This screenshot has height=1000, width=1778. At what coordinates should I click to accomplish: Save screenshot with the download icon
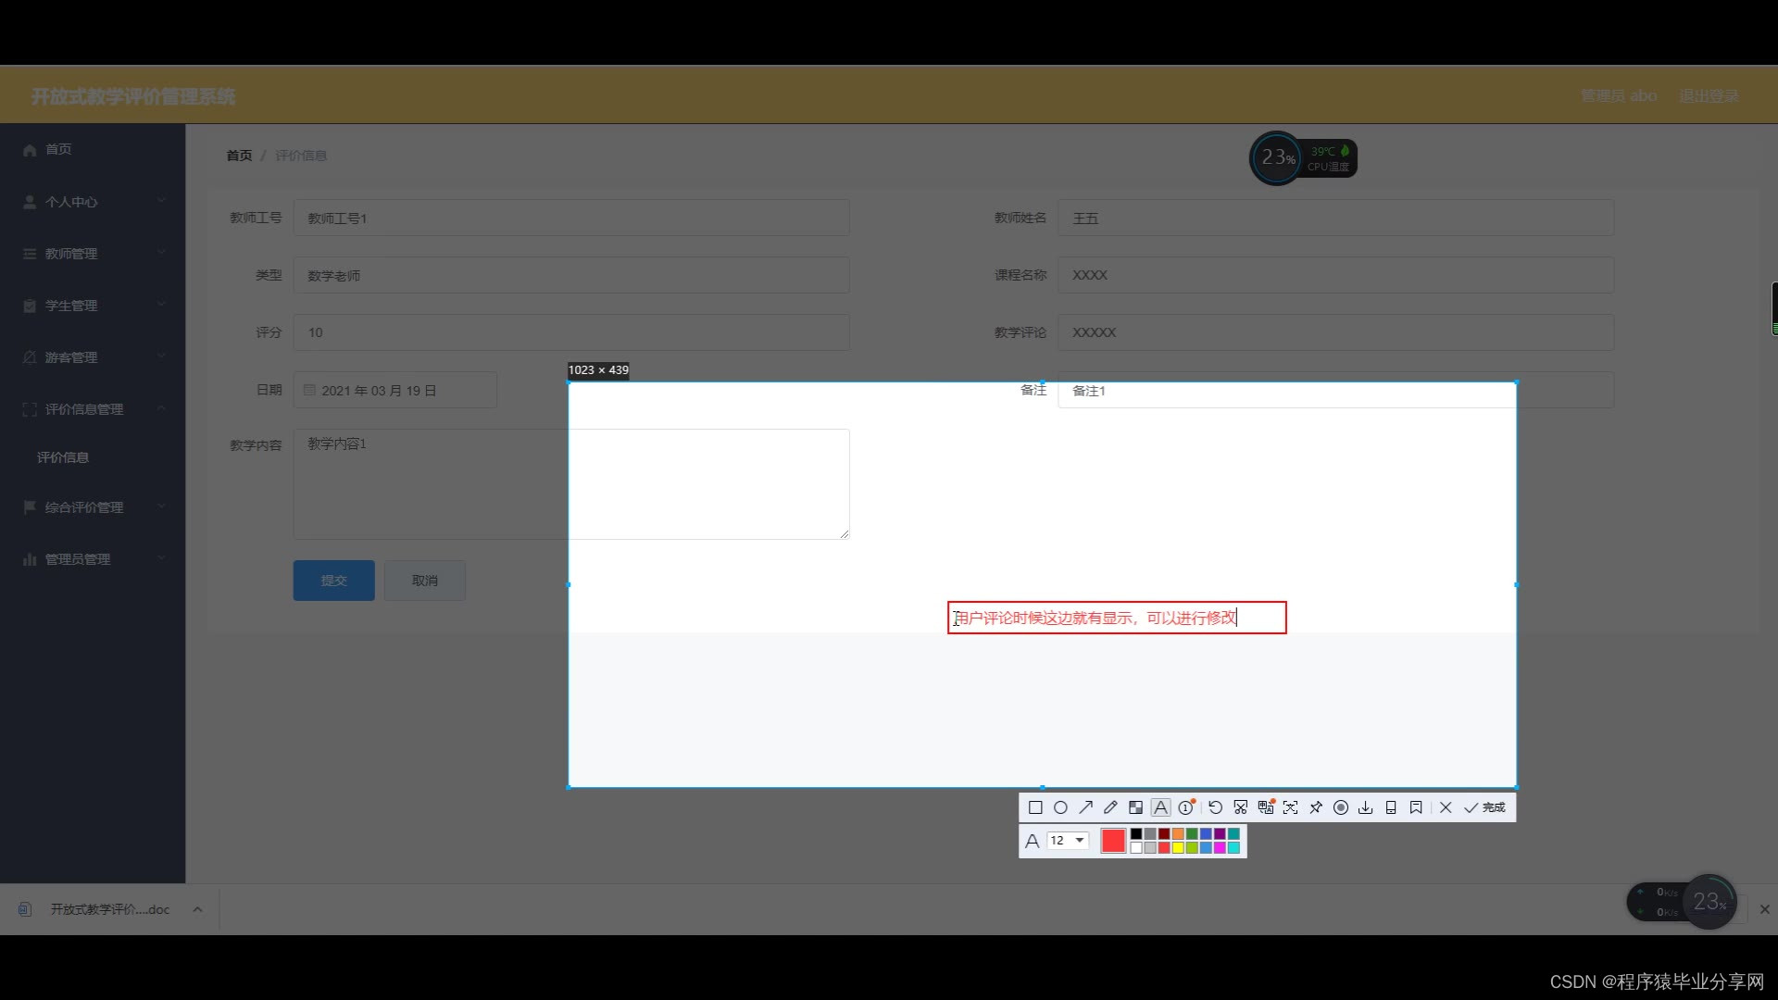(1365, 807)
